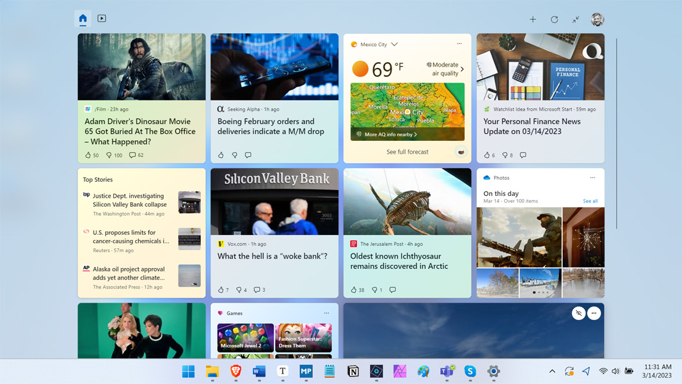Open more options on the weather widget
Image resolution: width=682 pixels, height=384 pixels.
pyautogui.click(x=459, y=44)
